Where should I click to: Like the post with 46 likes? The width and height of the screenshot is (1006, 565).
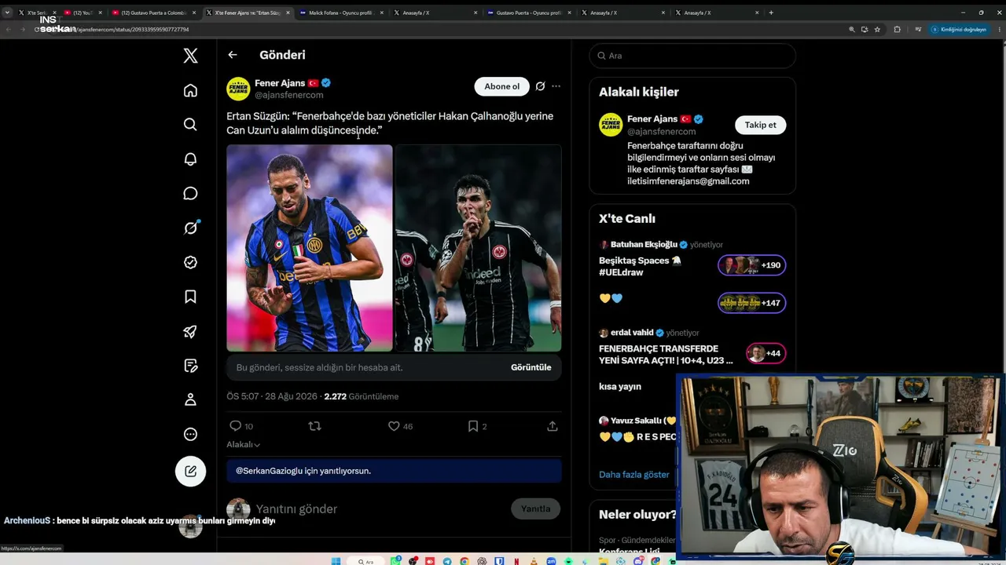click(394, 426)
